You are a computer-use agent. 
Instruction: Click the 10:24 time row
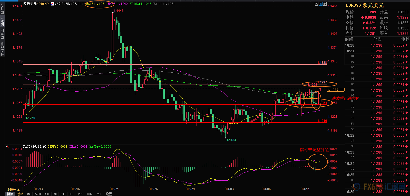[x=377, y=164]
